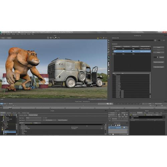Image resolution: width=167 pixels, height=167 pixels.
Task: Click the first yellow icon at viewer top-right
Action: coord(98,38)
